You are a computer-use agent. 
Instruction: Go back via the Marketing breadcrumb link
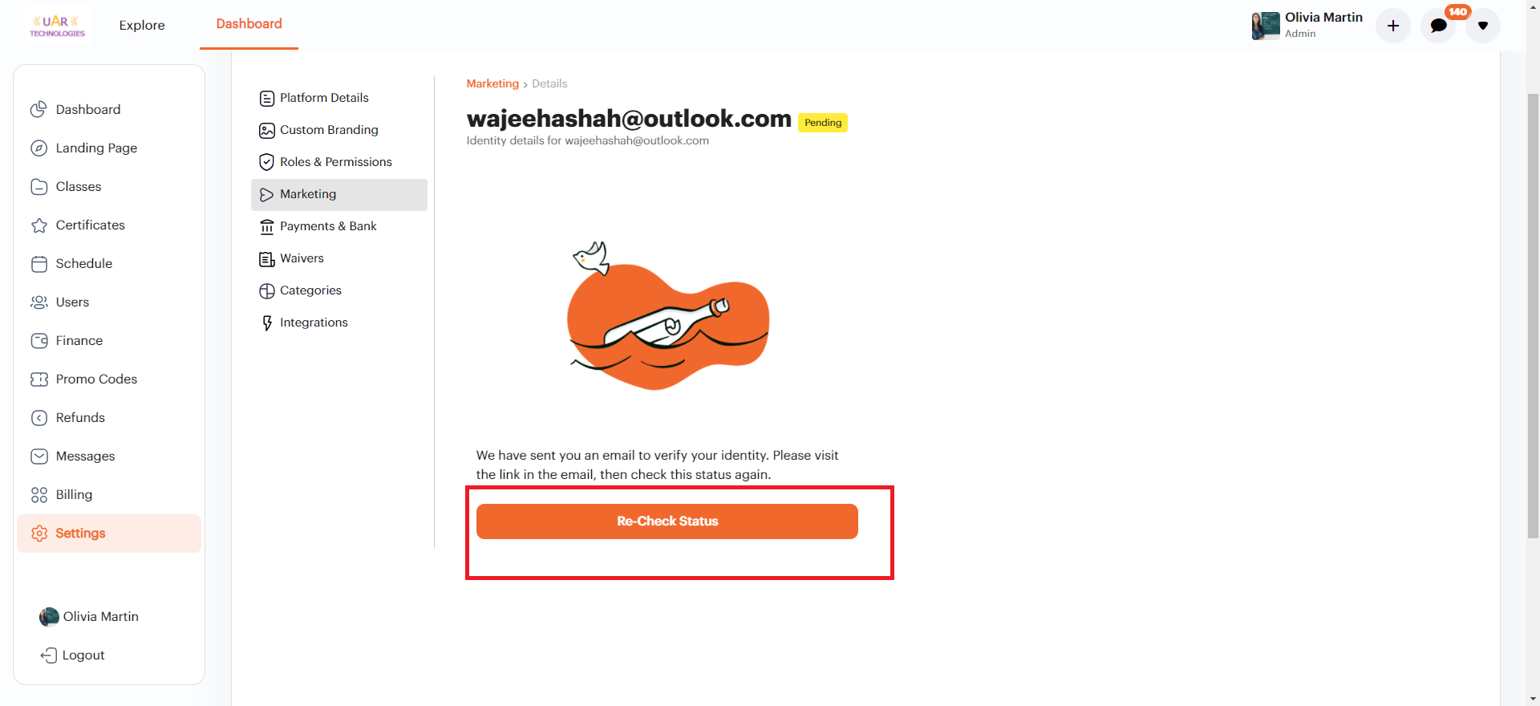click(x=492, y=83)
